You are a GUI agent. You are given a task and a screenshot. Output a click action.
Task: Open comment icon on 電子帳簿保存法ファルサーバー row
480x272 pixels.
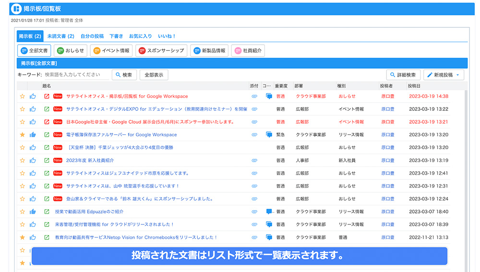point(269,135)
